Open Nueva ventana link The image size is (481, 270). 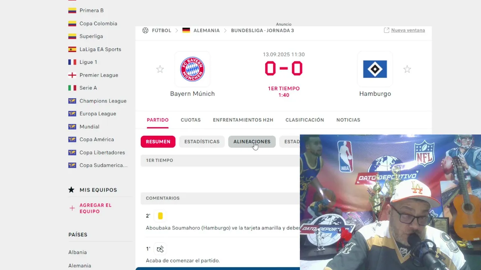(x=408, y=30)
